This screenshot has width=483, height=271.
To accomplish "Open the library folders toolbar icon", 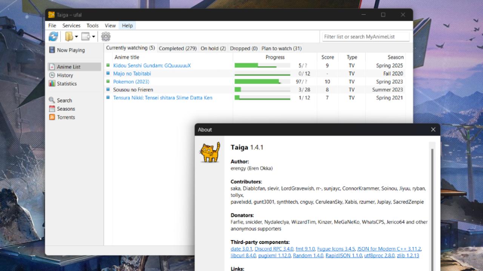I will tap(69, 37).
